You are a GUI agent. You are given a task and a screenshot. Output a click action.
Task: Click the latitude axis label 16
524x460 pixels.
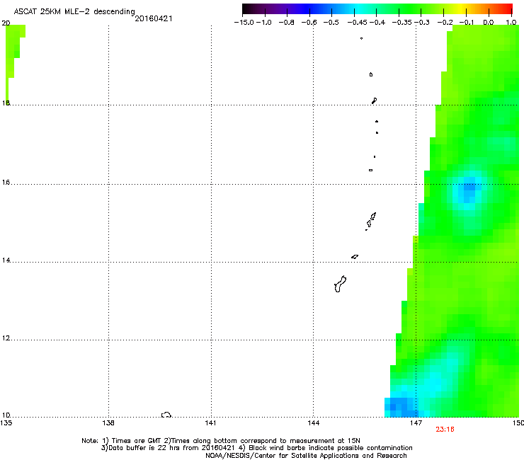(x=6, y=183)
